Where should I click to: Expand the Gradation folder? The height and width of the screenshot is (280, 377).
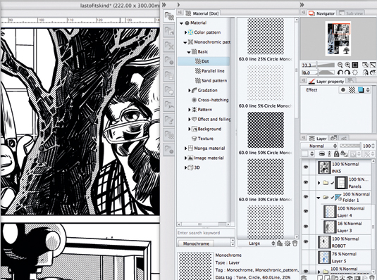[190, 90]
